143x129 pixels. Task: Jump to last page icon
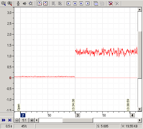click(x=87, y=4)
